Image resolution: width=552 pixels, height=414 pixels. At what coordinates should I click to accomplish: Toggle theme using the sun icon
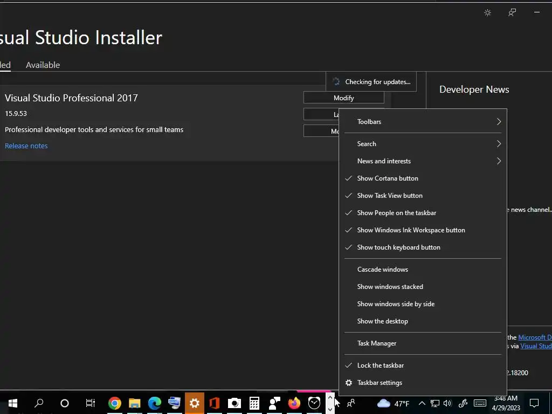487,13
